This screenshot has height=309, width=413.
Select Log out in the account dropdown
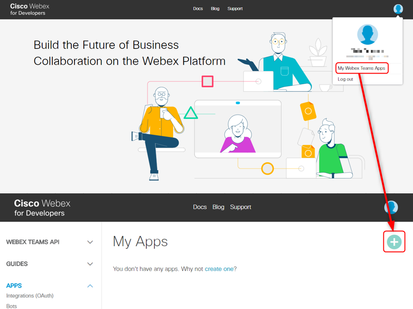click(345, 79)
